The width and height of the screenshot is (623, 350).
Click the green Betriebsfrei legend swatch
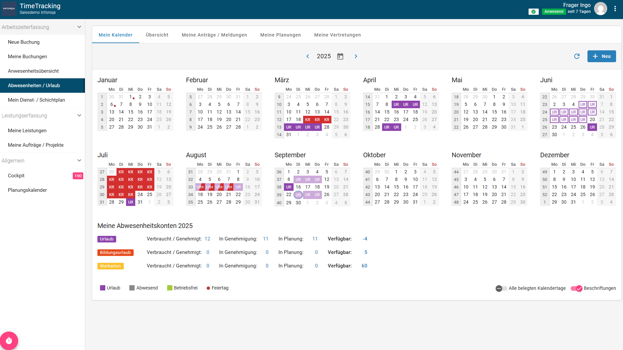170,288
